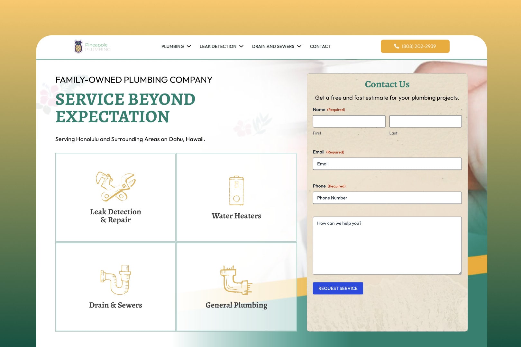Viewport: 521px width, 347px height.
Task: Click the 'SERVICE BEYOND EXPECTATION' headline
Action: (x=125, y=108)
